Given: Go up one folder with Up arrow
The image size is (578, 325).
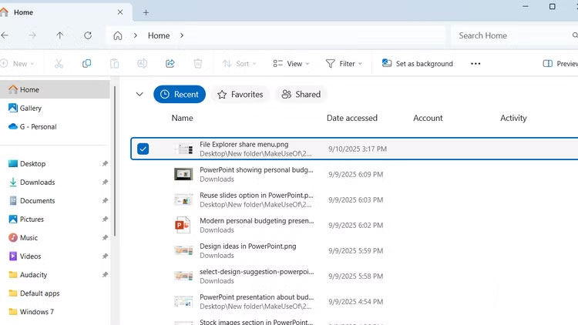Looking at the screenshot, I should 60,35.
